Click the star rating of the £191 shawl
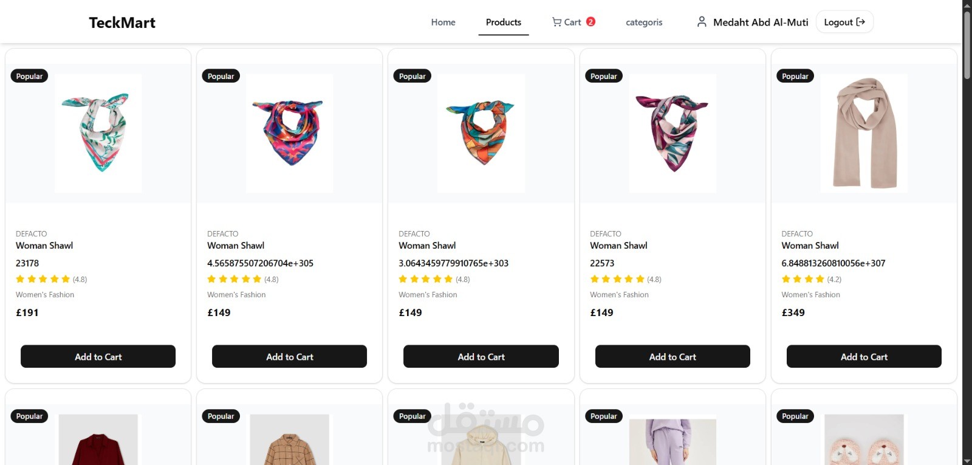The width and height of the screenshot is (972, 465). (x=43, y=279)
